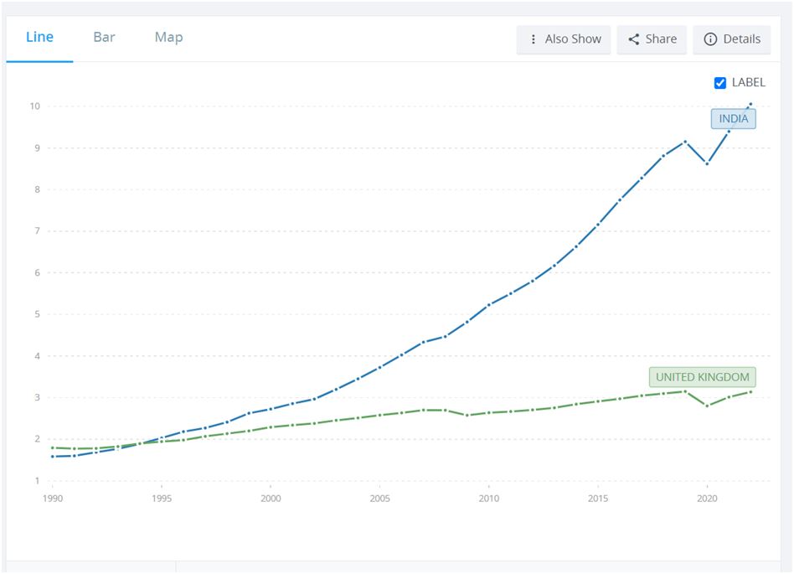
Task: Uncheck the LABEL checkbox
Action: pyautogui.click(x=719, y=83)
